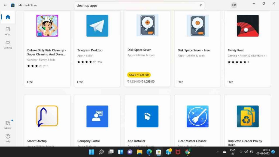
Task: Click the Microsoft Store logo icon
Action: 13,5
